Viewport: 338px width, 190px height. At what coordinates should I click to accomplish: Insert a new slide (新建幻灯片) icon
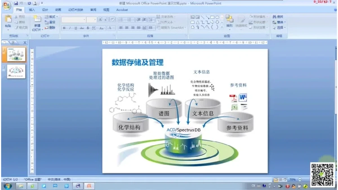pos(37,19)
